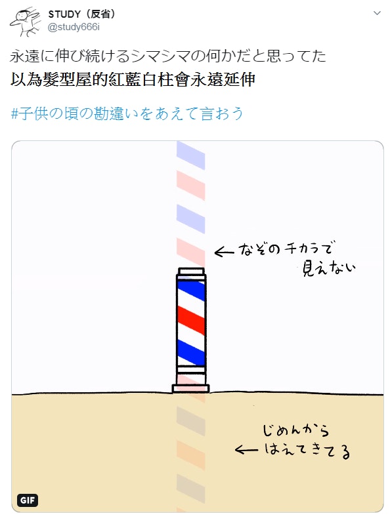This screenshot has width=390, height=524.
Task: Click the handwritten 見えない note
Action: 328,268
